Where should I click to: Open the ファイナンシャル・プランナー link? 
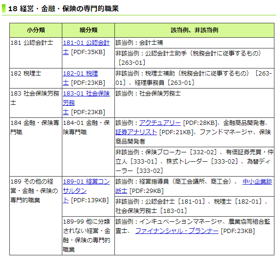(177, 231)
